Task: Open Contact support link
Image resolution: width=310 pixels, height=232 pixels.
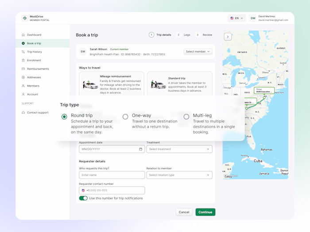Action: point(43,113)
